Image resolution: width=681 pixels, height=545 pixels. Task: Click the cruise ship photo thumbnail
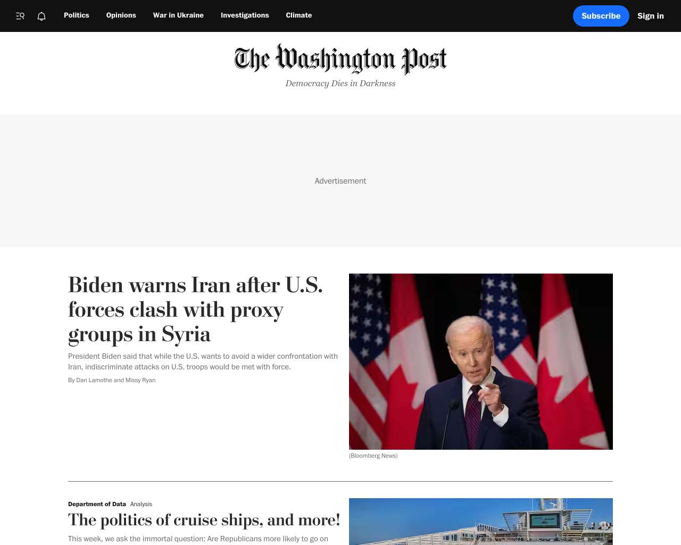point(481,522)
